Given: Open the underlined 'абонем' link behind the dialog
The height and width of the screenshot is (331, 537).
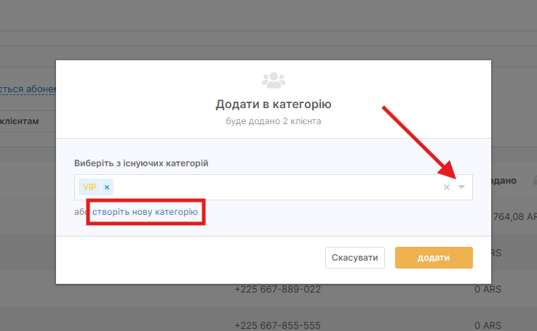Looking at the screenshot, I should (x=28, y=89).
